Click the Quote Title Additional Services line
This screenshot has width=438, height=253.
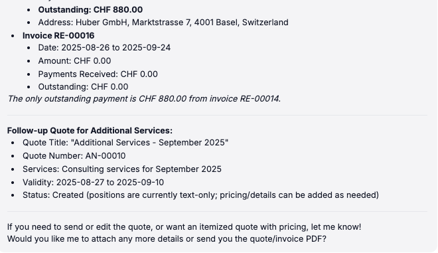click(x=125, y=143)
